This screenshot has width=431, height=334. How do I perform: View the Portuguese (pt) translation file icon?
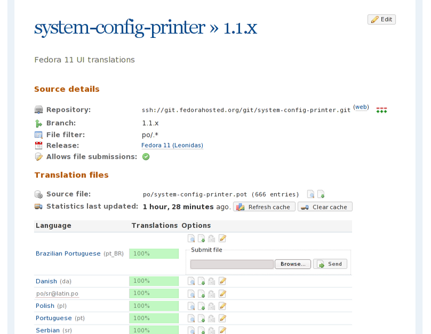pyautogui.click(x=192, y=318)
